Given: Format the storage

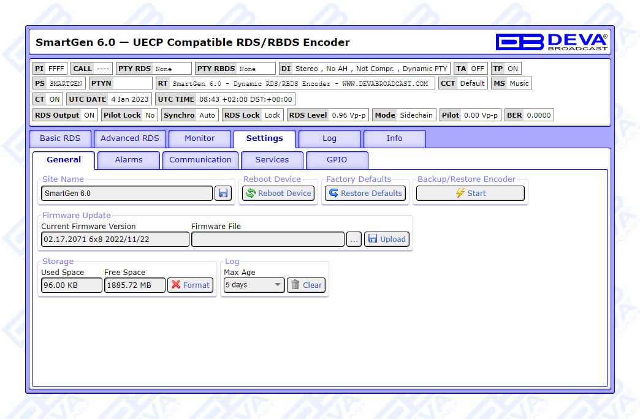Looking at the screenshot, I should [190, 285].
